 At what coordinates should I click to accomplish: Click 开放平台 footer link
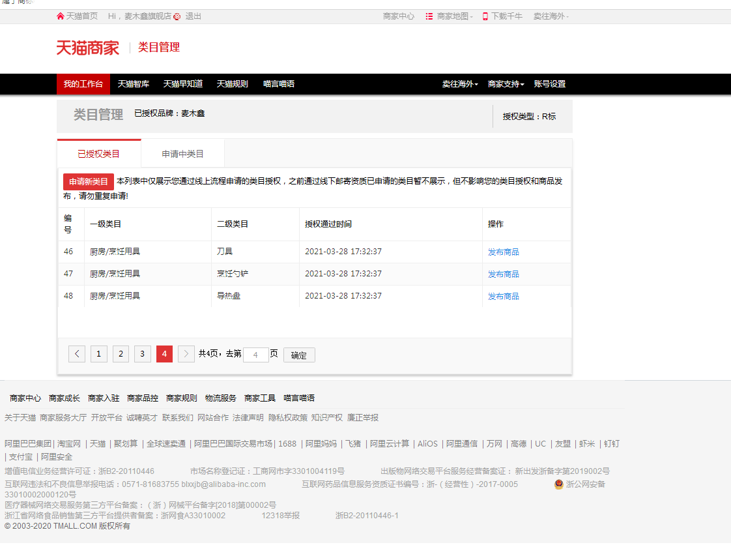tap(106, 418)
